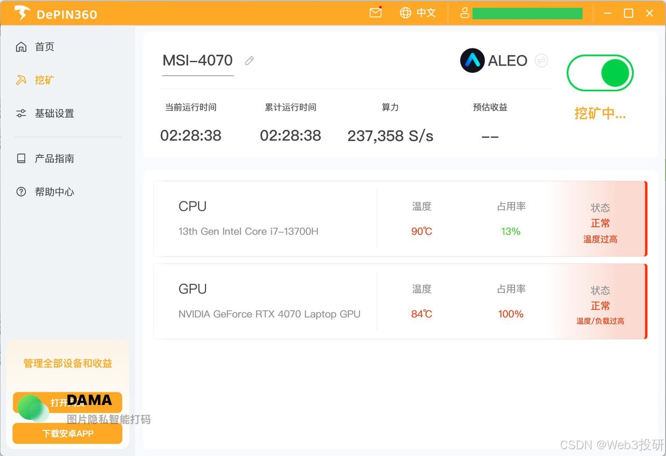The image size is (666, 456).
Task: Click the DePIN360 logo icon
Action: [x=22, y=13]
